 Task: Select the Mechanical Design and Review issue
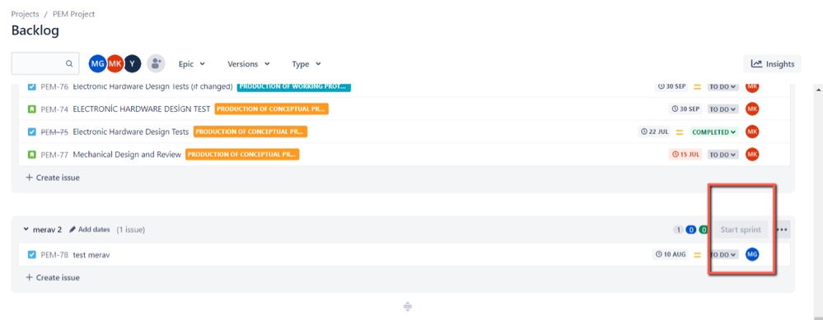tap(127, 155)
